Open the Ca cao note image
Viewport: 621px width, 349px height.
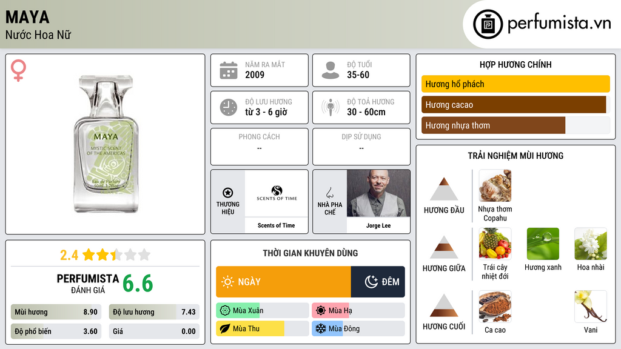(x=495, y=306)
